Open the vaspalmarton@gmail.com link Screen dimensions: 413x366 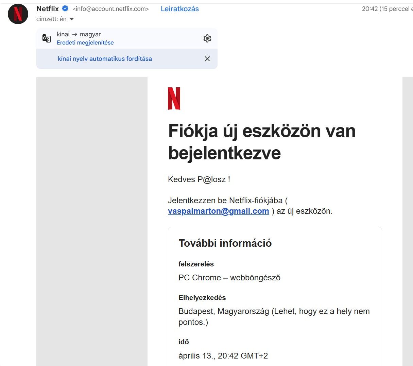[219, 211]
